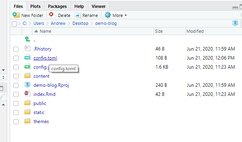Navigate to Andrew in the breadcrumb
The height and width of the screenshot is (142, 242).
pyautogui.click(x=58, y=23)
